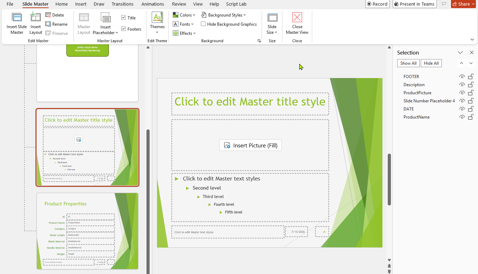Select the Product Properties layout thumbnail

87,231
